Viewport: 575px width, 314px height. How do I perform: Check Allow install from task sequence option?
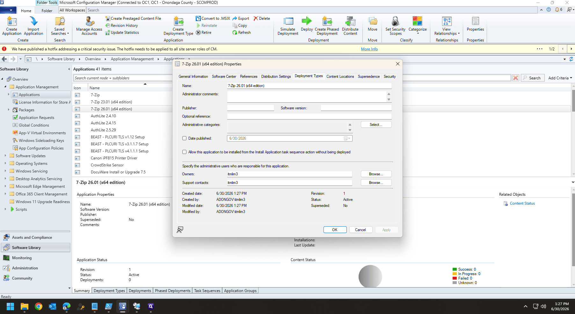184,152
